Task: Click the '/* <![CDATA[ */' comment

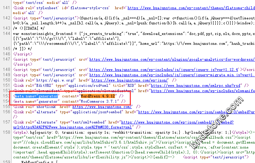Action: pos(29,28)
